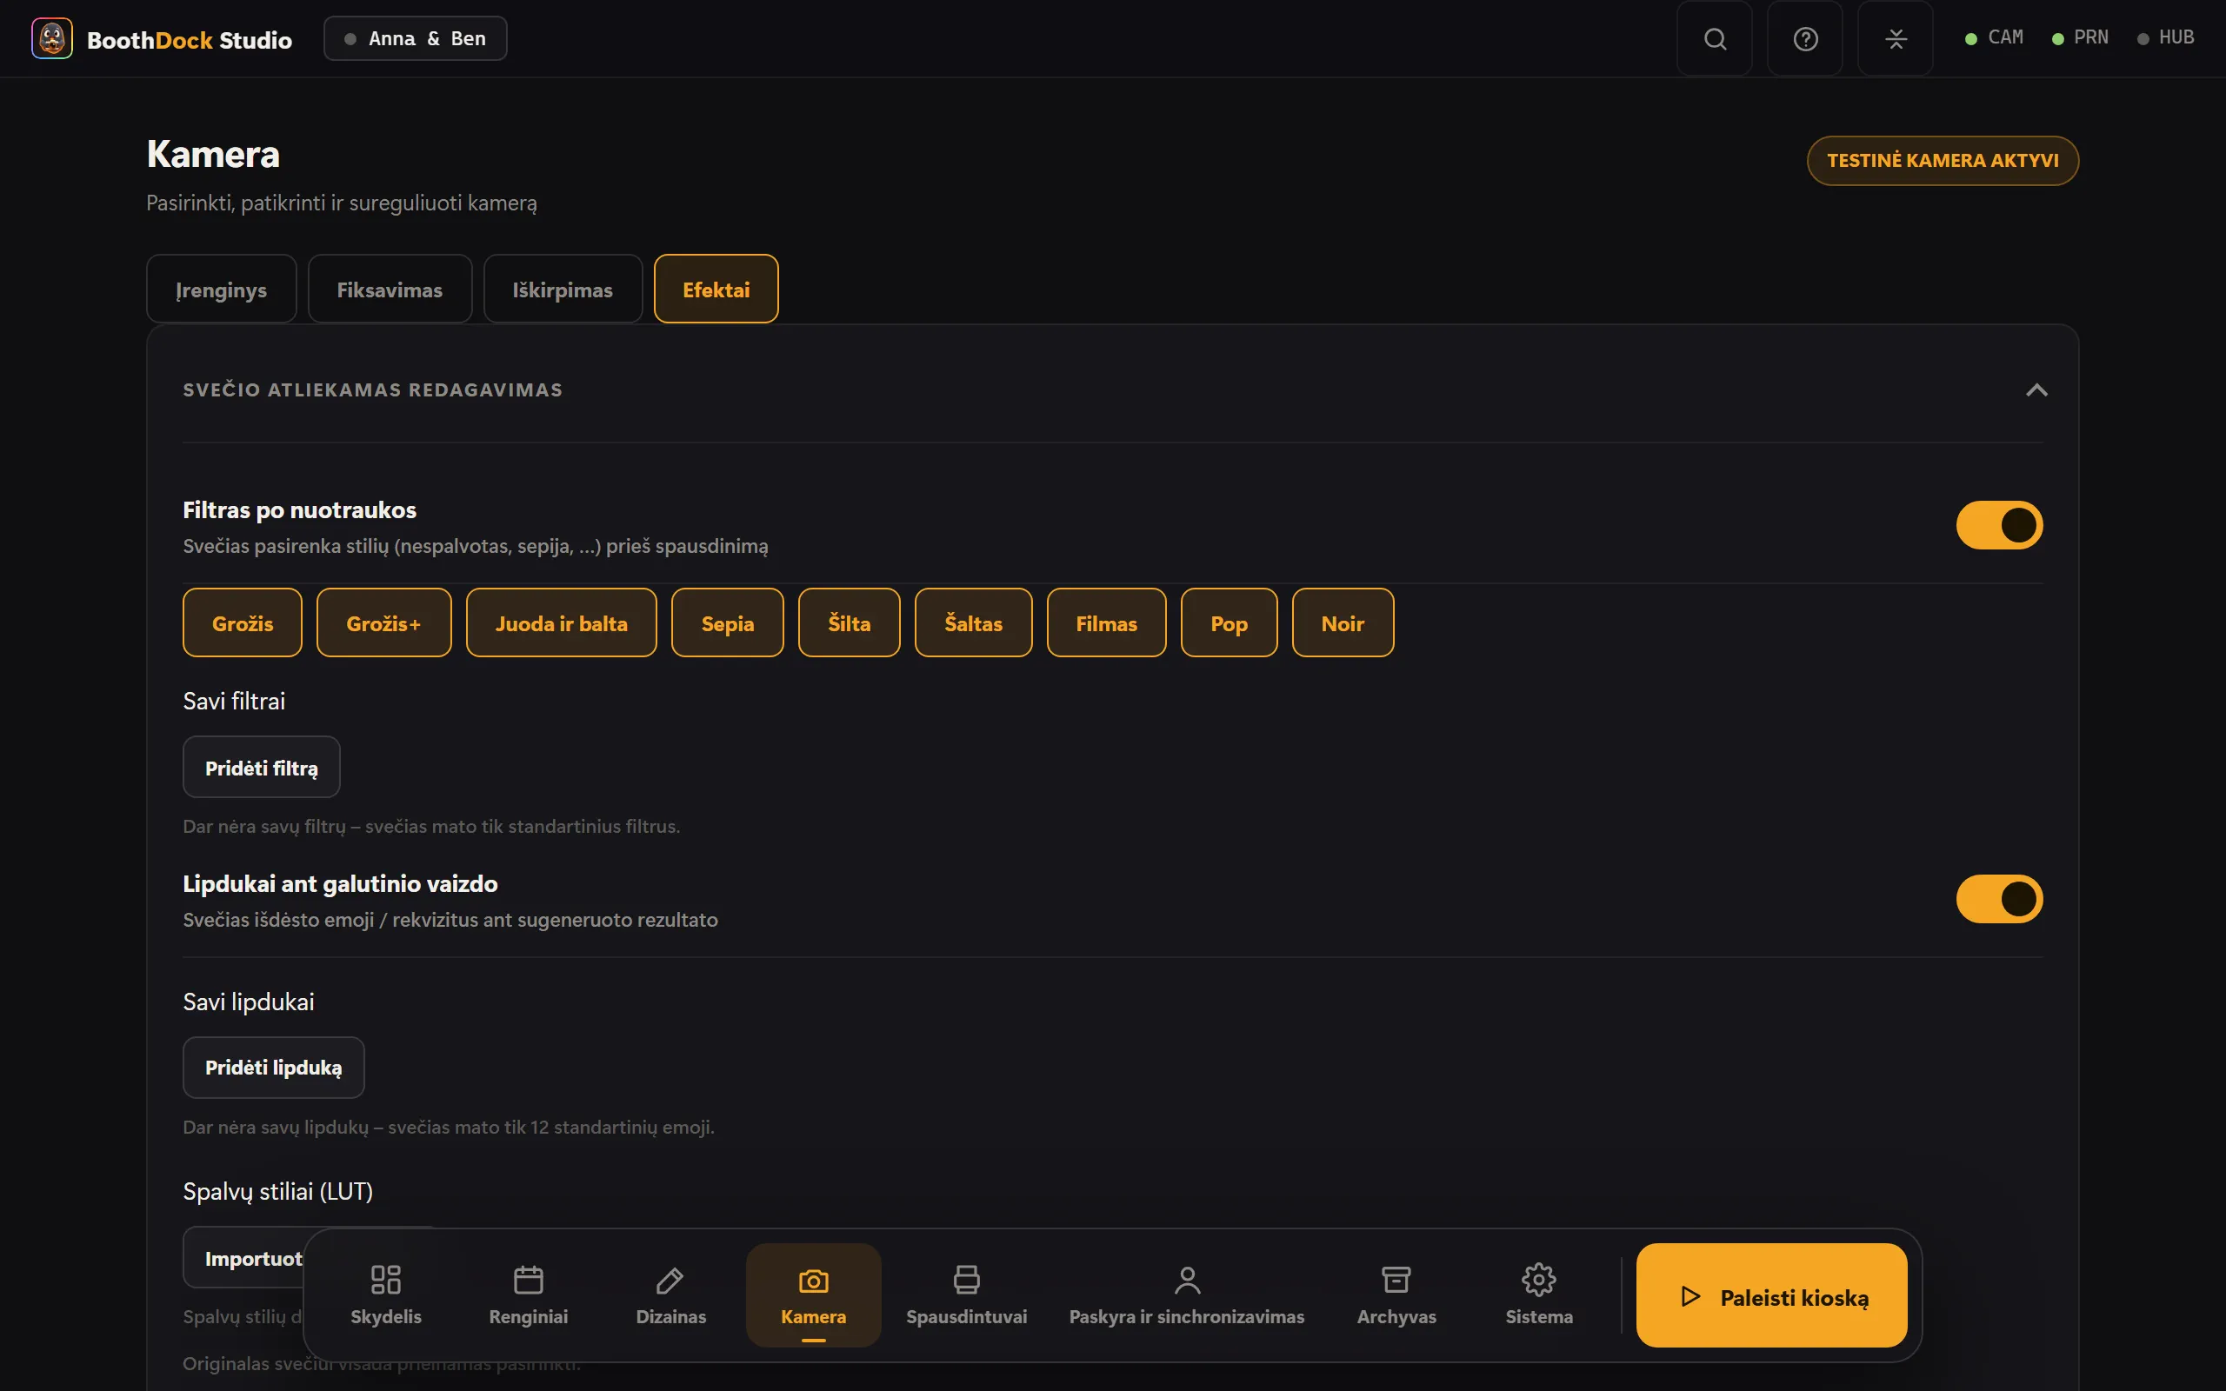Open Paskyra ir sinchronizavimas in dock

1187,1294
